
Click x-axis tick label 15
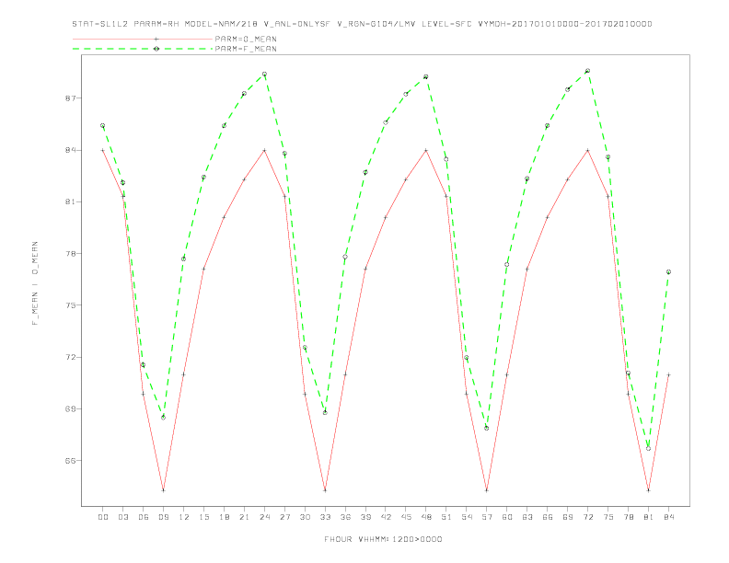point(203,517)
